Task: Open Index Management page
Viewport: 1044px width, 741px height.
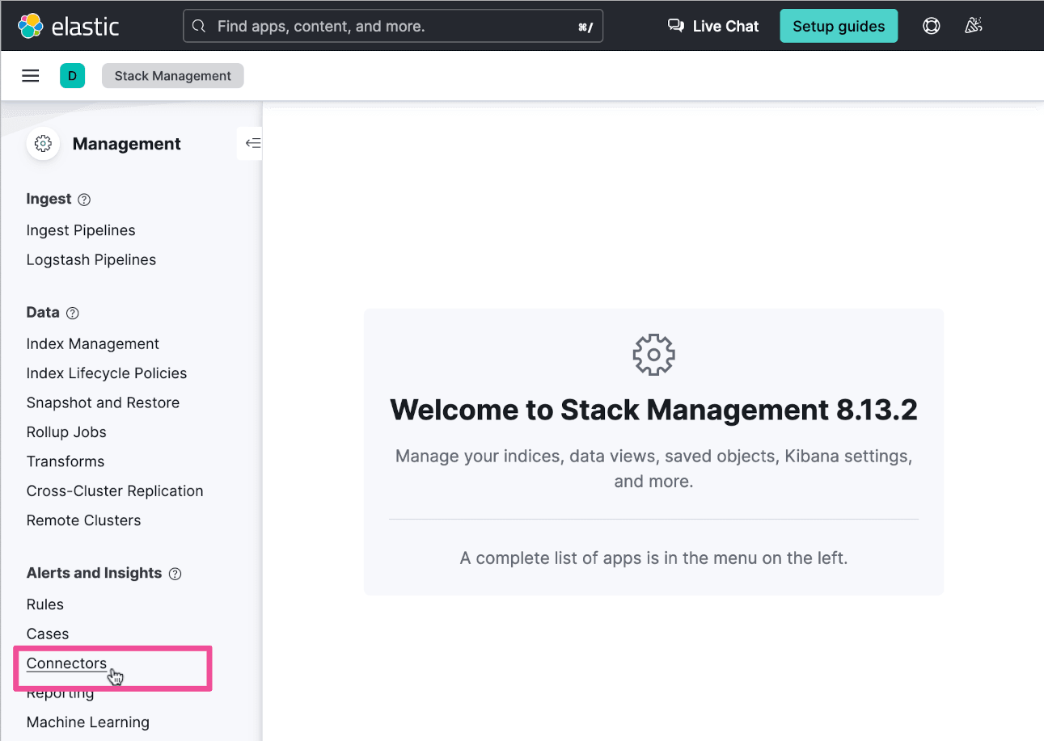Action: (x=93, y=343)
